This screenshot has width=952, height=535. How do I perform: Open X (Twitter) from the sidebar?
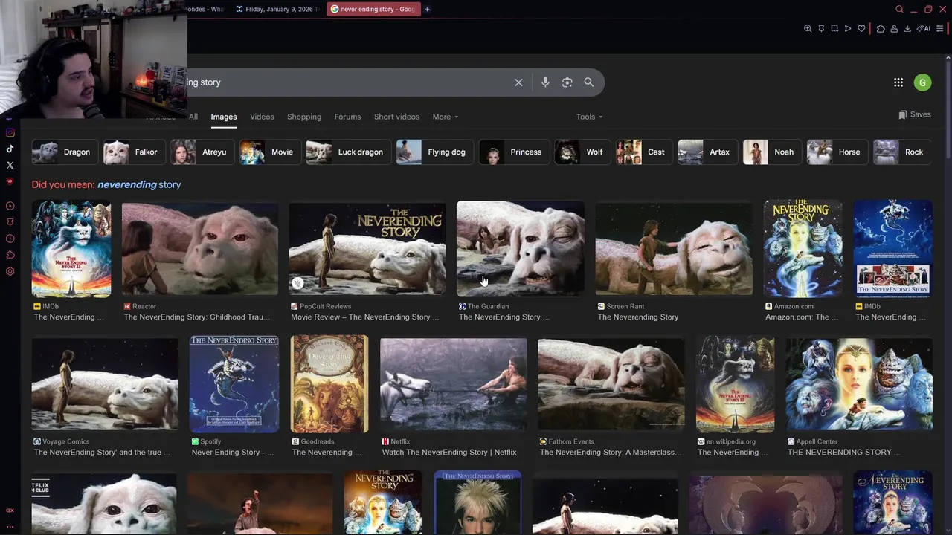(x=10, y=165)
